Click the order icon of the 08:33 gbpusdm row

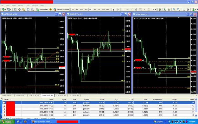pos(4,115)
